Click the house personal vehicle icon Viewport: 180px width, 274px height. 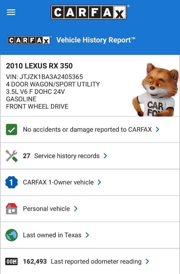tap(11, 209)
